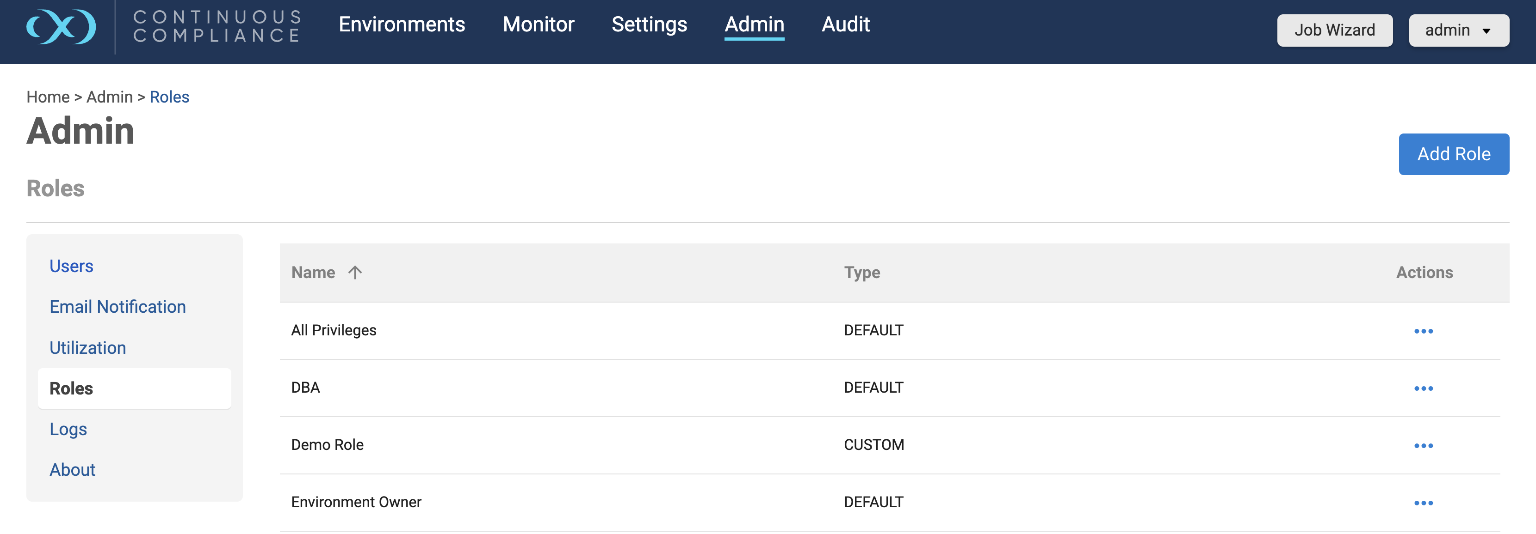The width and height of the screenshot is (1536, 534).
Task: Open Logs from the sidebar
Action: [68, 429]
